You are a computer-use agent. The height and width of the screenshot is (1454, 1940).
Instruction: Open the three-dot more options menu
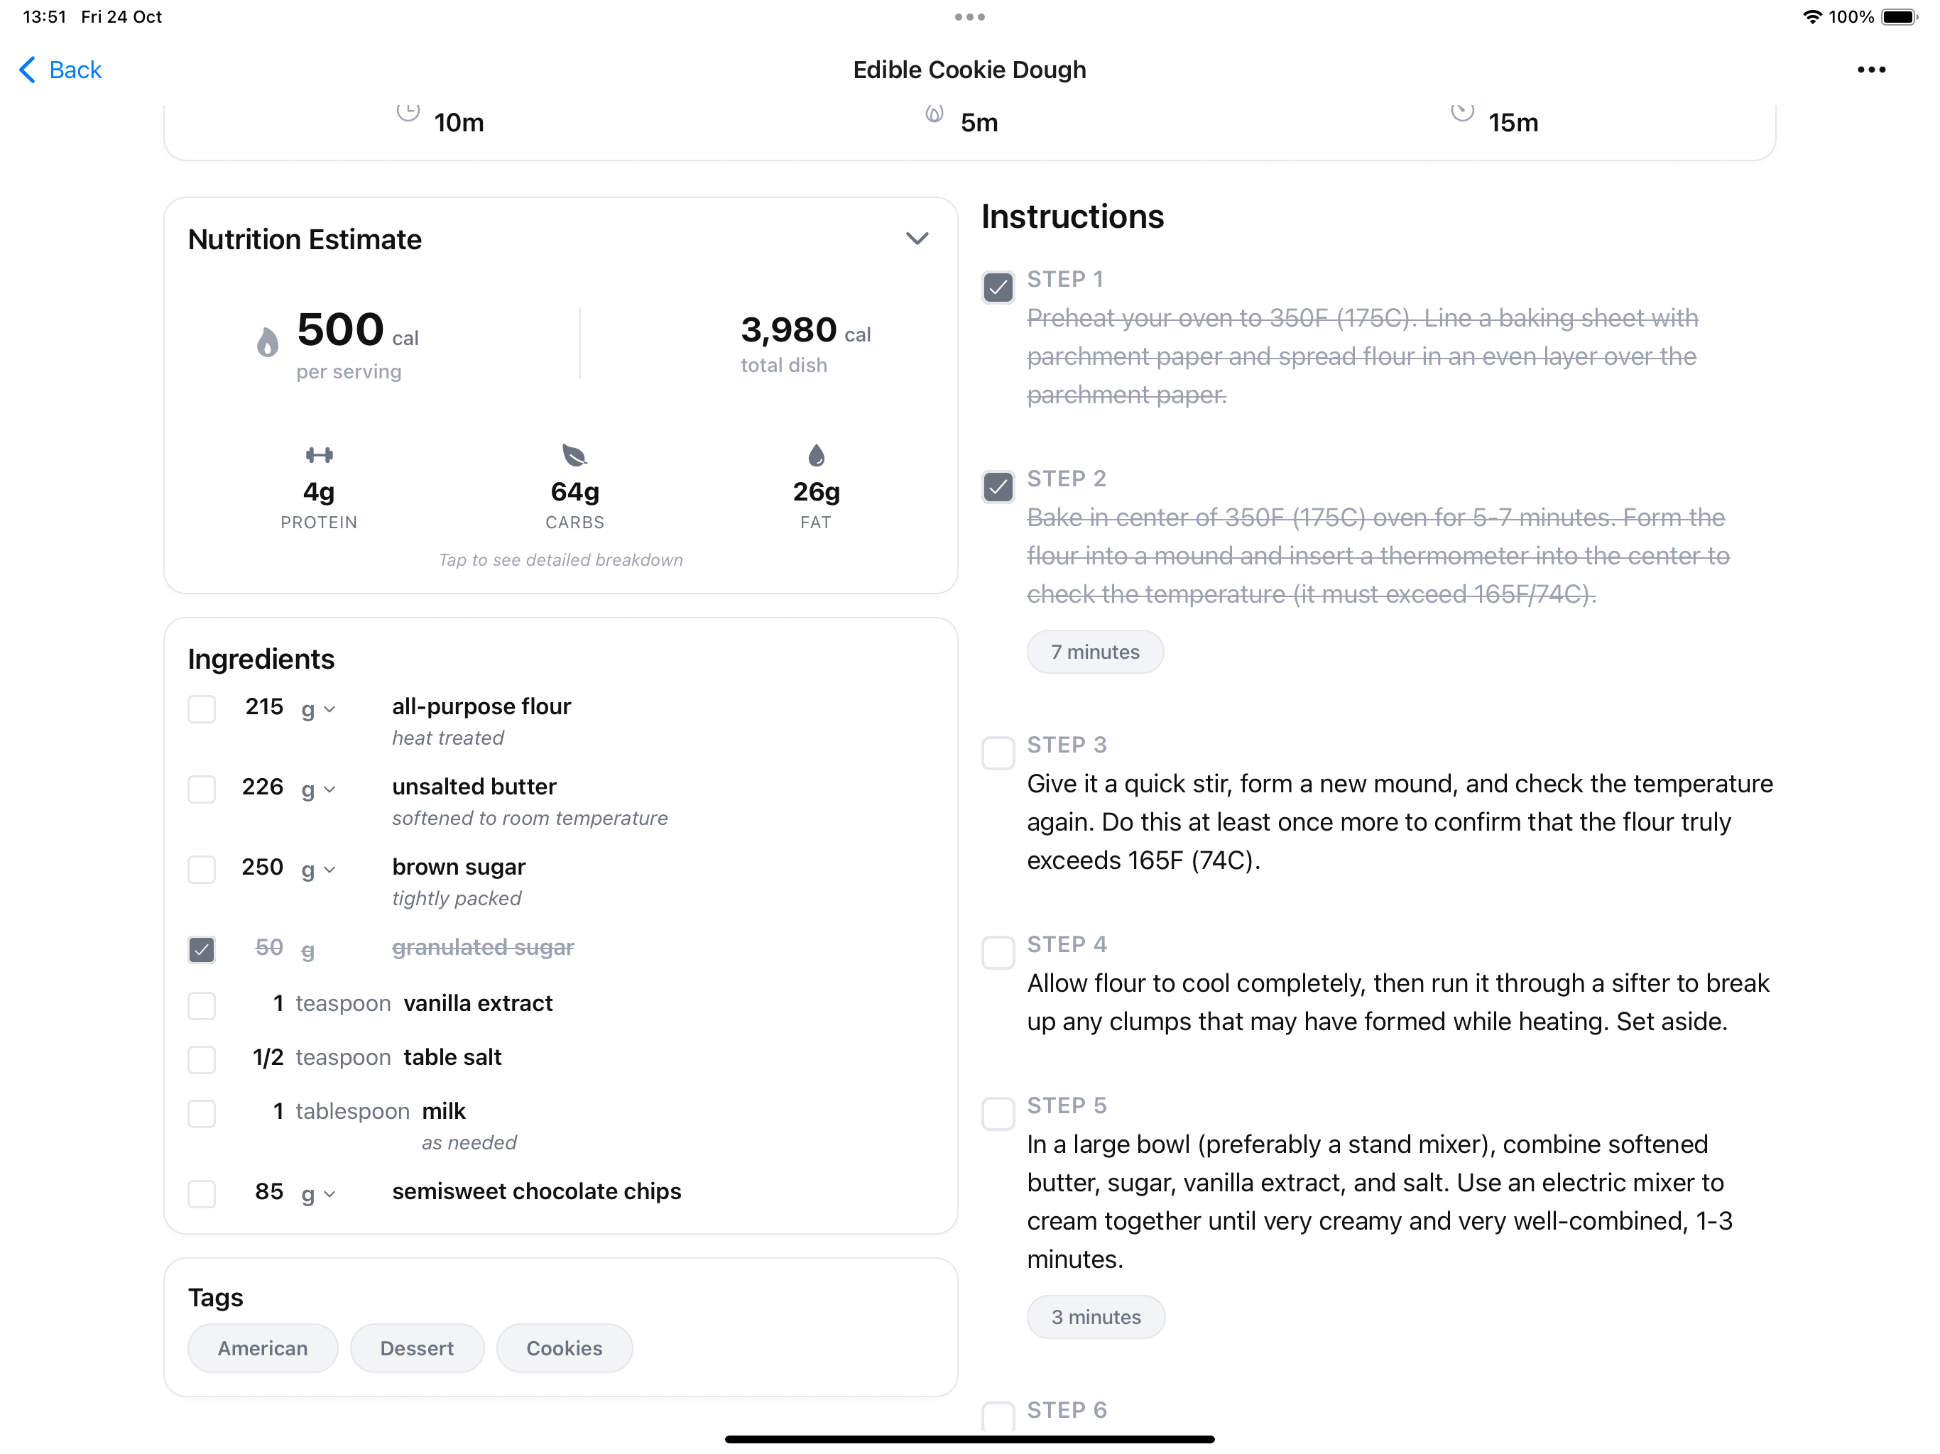[1870, 70]
